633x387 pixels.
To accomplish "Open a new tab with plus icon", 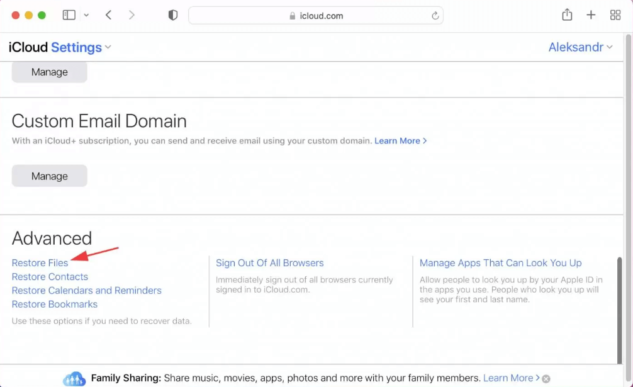I will point(591,15).
